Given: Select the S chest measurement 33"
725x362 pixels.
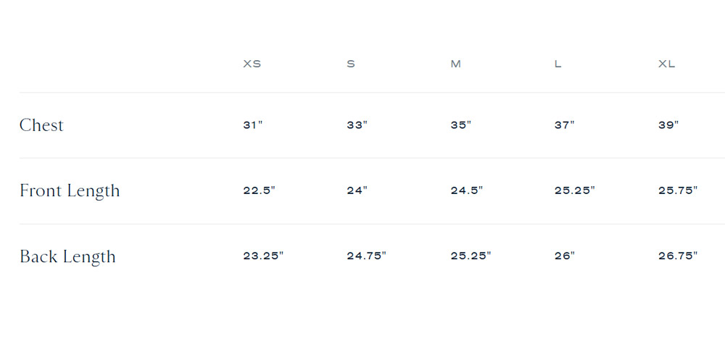Looking at the screenshot, I should (357, 125).
